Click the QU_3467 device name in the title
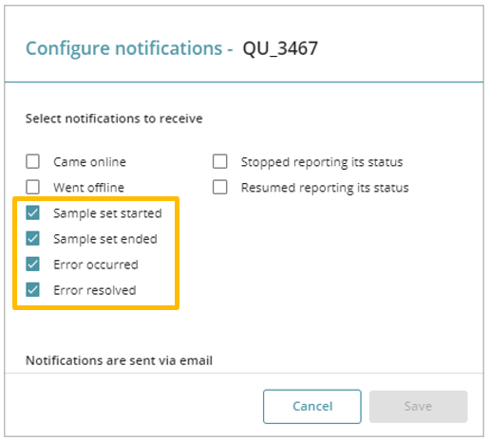489x440 pixels. click(x=280, y=48)
